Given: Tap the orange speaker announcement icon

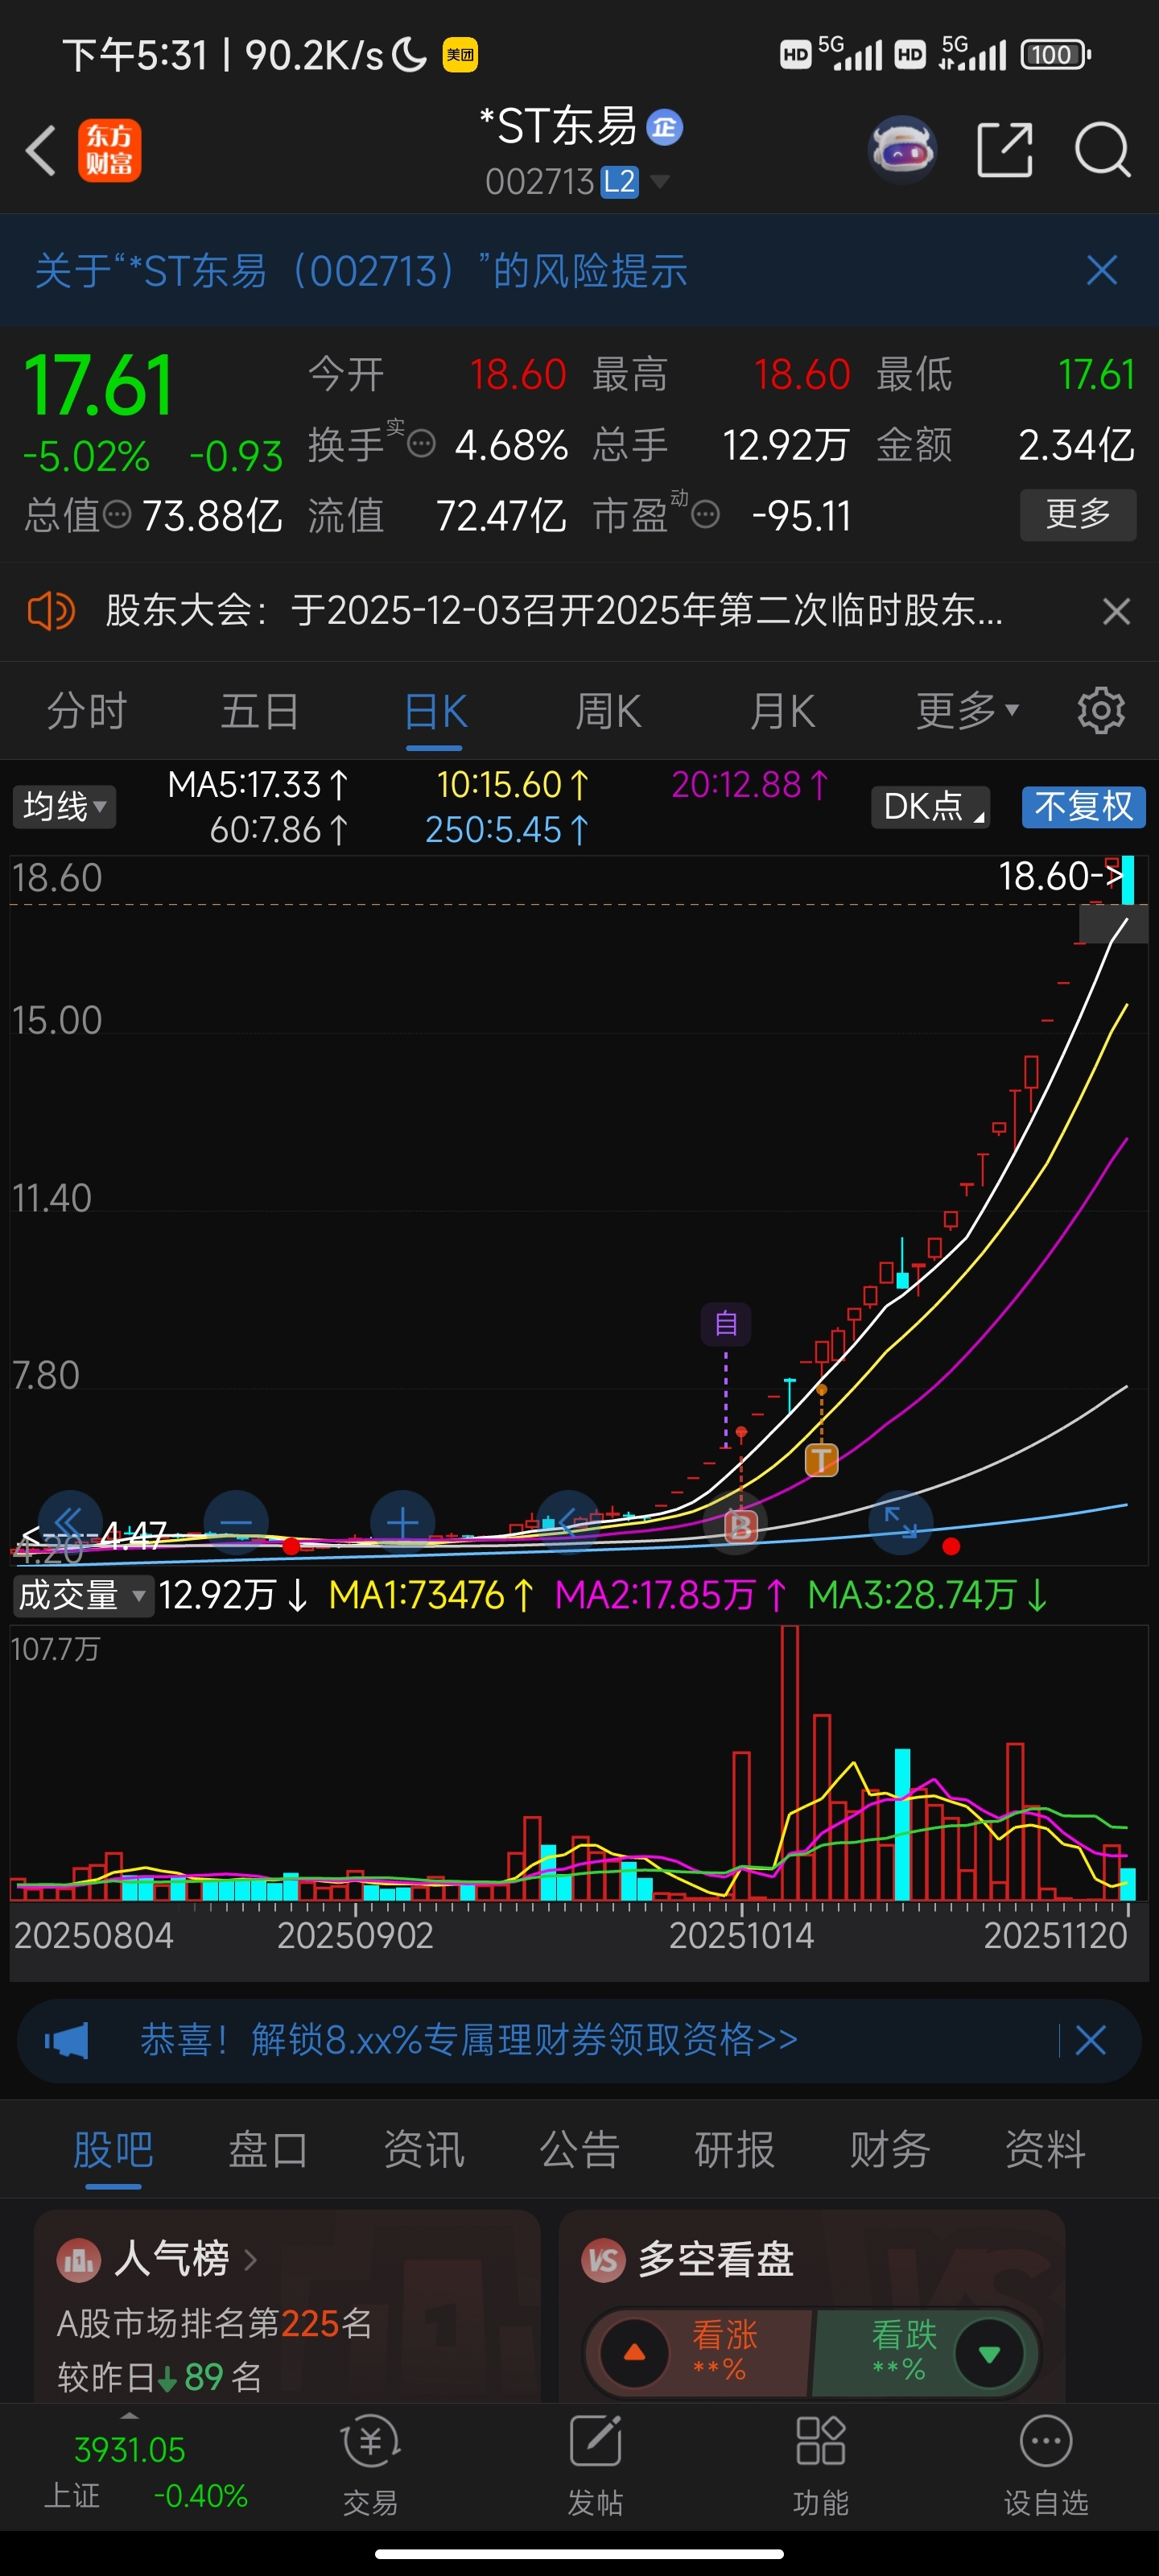Looking at the screenshot, I should click(x=51, y=610).
